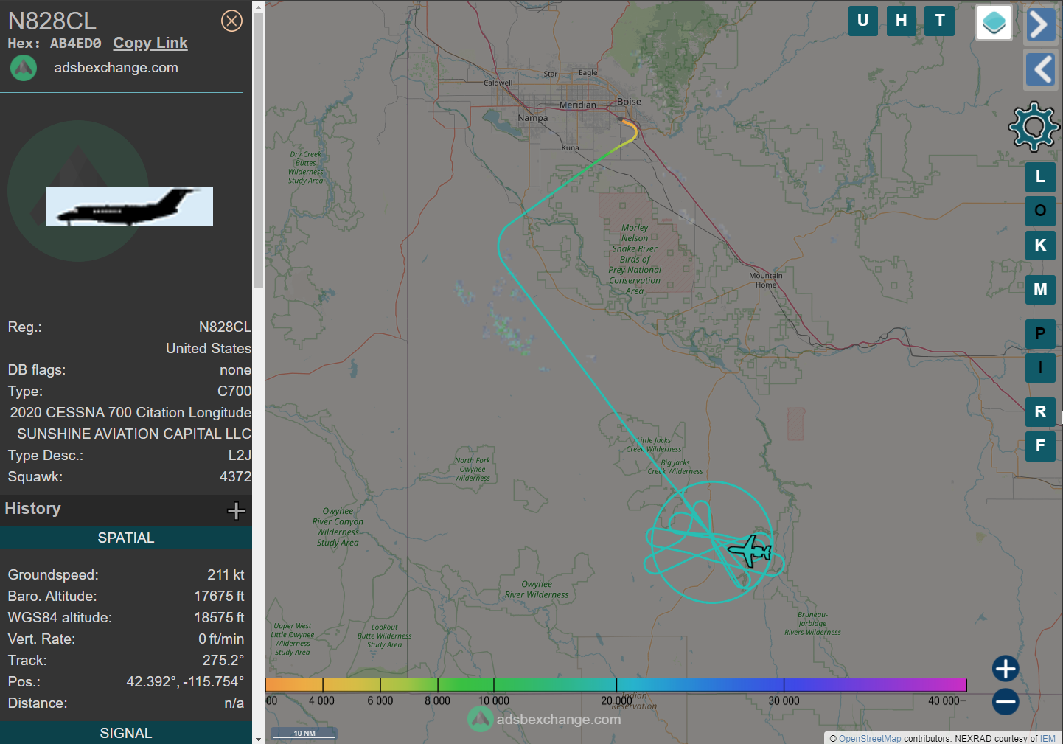Open the adsbexchange.com link in sidebar
Screen dimensions: 1063x744
point(116,68)
